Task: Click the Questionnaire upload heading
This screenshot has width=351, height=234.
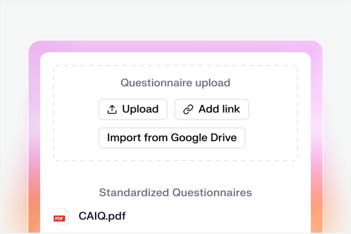Action: (175, 83)
